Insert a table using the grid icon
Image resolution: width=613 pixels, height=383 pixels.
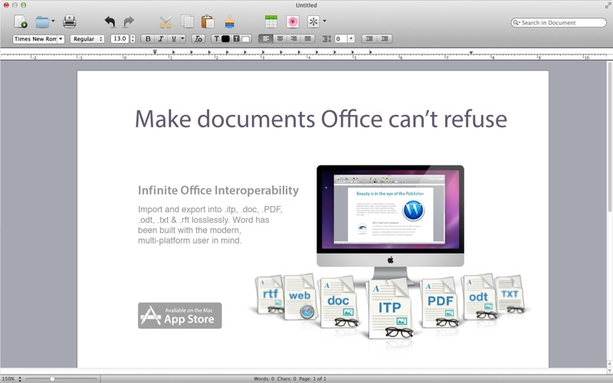271,21
